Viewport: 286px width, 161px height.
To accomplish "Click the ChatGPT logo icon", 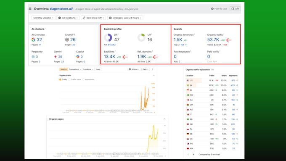I will (67, 40).
